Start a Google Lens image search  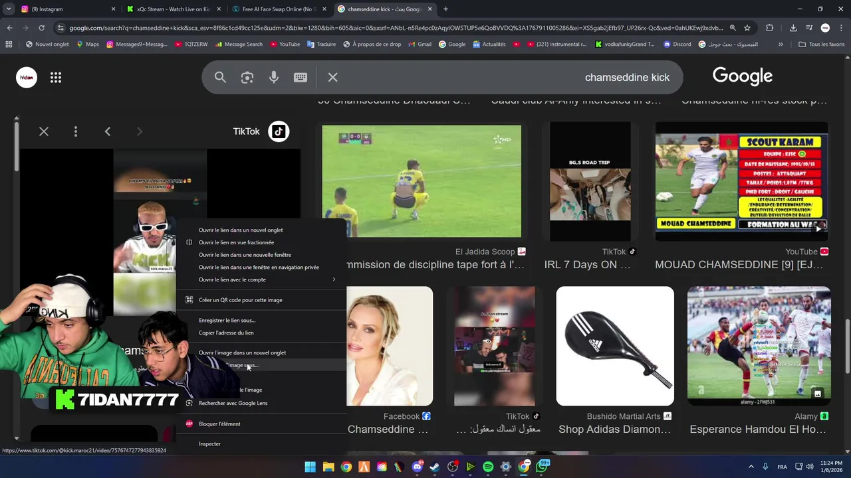pyautogui.click(x=247, y=78)
